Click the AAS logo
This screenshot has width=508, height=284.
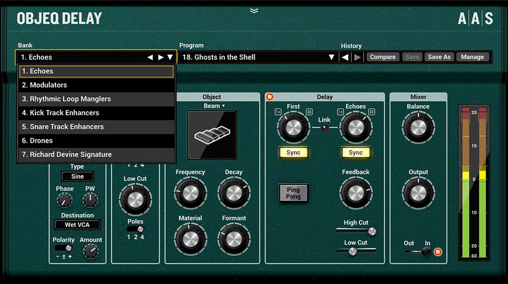click(x=475, y=19)
